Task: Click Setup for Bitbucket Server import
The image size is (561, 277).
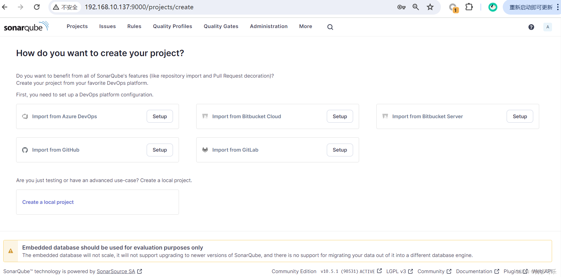Action: (x=520, y=116)
